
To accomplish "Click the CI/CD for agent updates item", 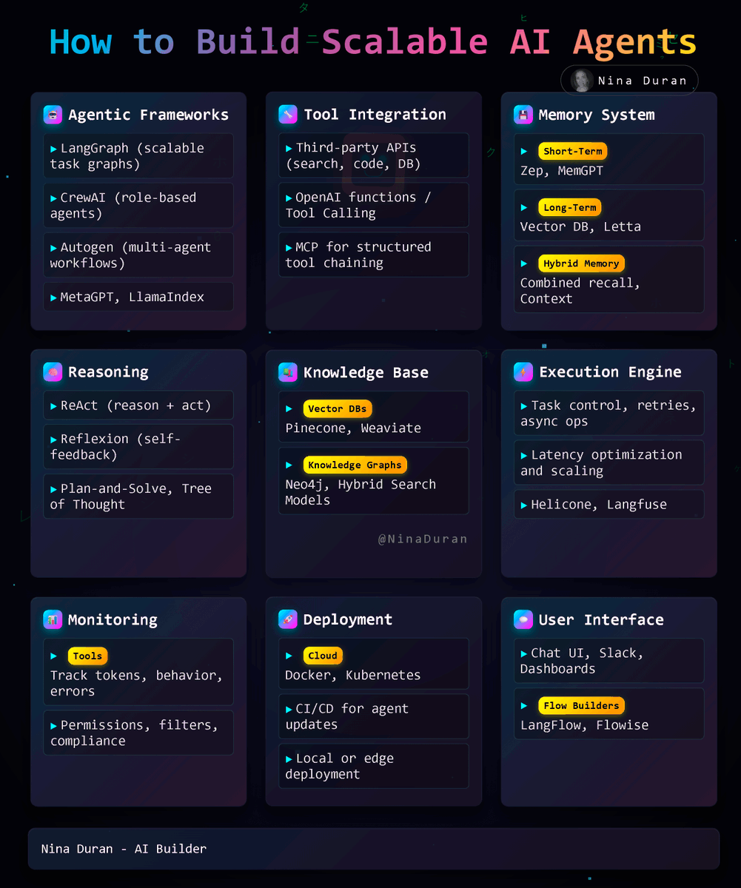I will (374, 717).
